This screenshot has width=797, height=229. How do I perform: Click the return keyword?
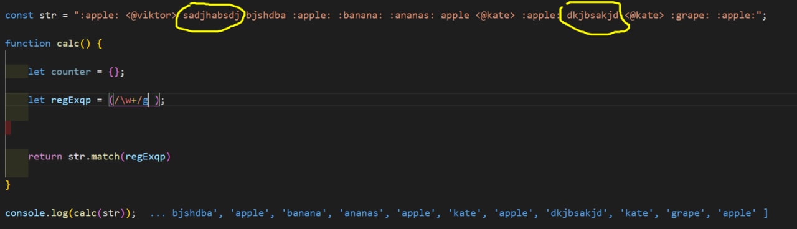(45, 157)
